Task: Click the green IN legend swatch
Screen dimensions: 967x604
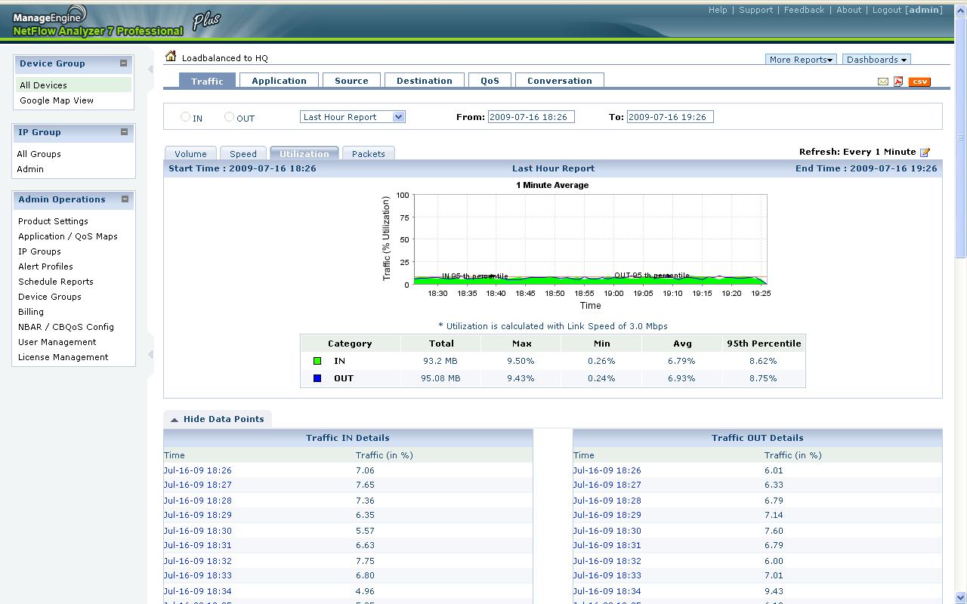Action: [317, 361]
